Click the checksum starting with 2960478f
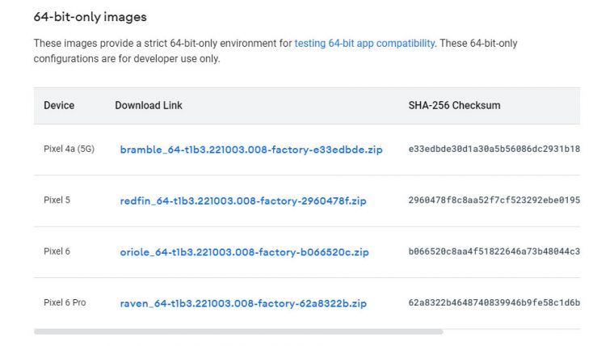This screenshot has width=614, height=346. 494,200
